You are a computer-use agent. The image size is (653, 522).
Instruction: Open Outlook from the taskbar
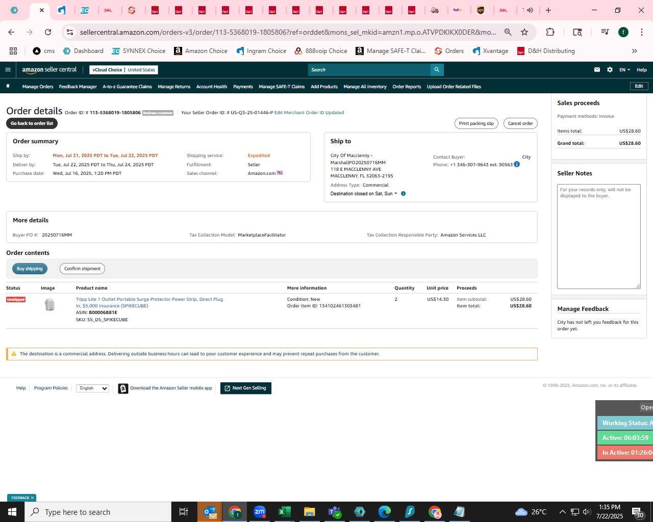210,512
